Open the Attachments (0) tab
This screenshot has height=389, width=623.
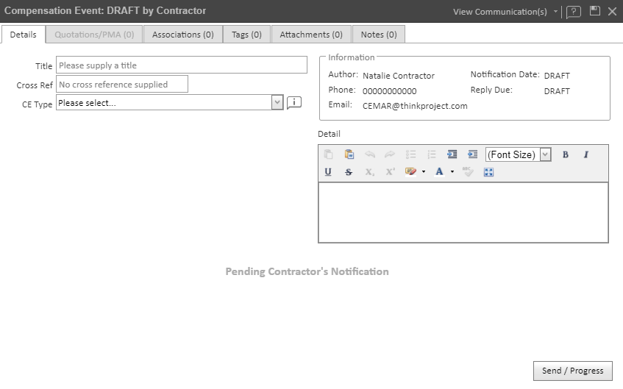click(x=310, y=35)
